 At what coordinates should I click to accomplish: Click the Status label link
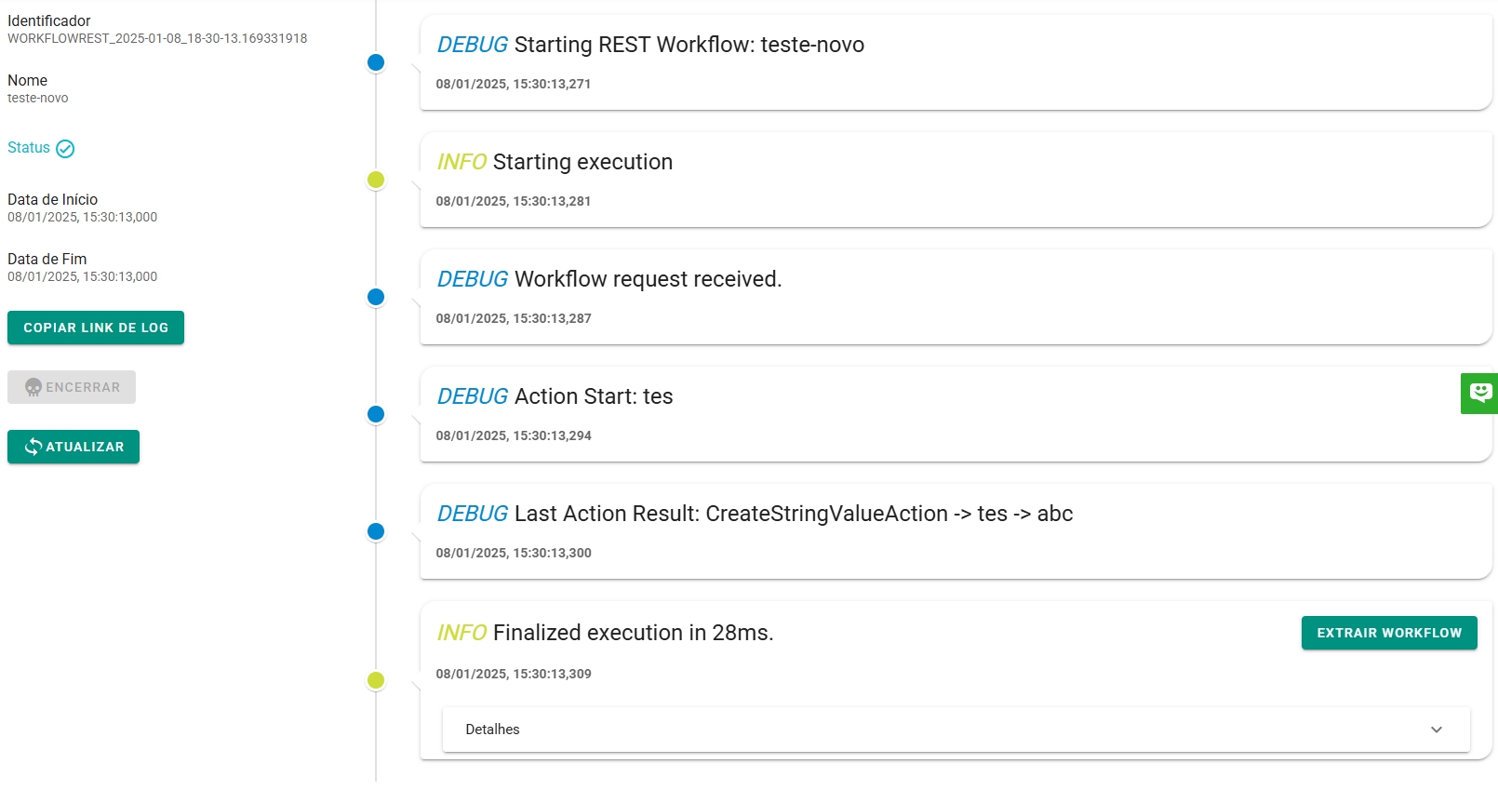click(29, 148)
